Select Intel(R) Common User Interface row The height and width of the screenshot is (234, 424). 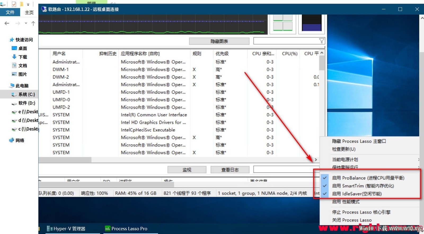coord(179,115)
